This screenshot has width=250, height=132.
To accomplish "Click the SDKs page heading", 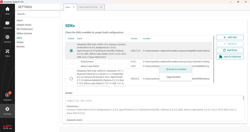I will click(x=70, y=26).
